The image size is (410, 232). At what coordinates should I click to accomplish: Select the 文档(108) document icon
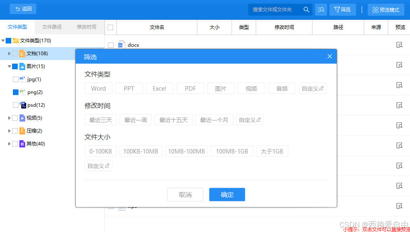click(x=22, y=54)
